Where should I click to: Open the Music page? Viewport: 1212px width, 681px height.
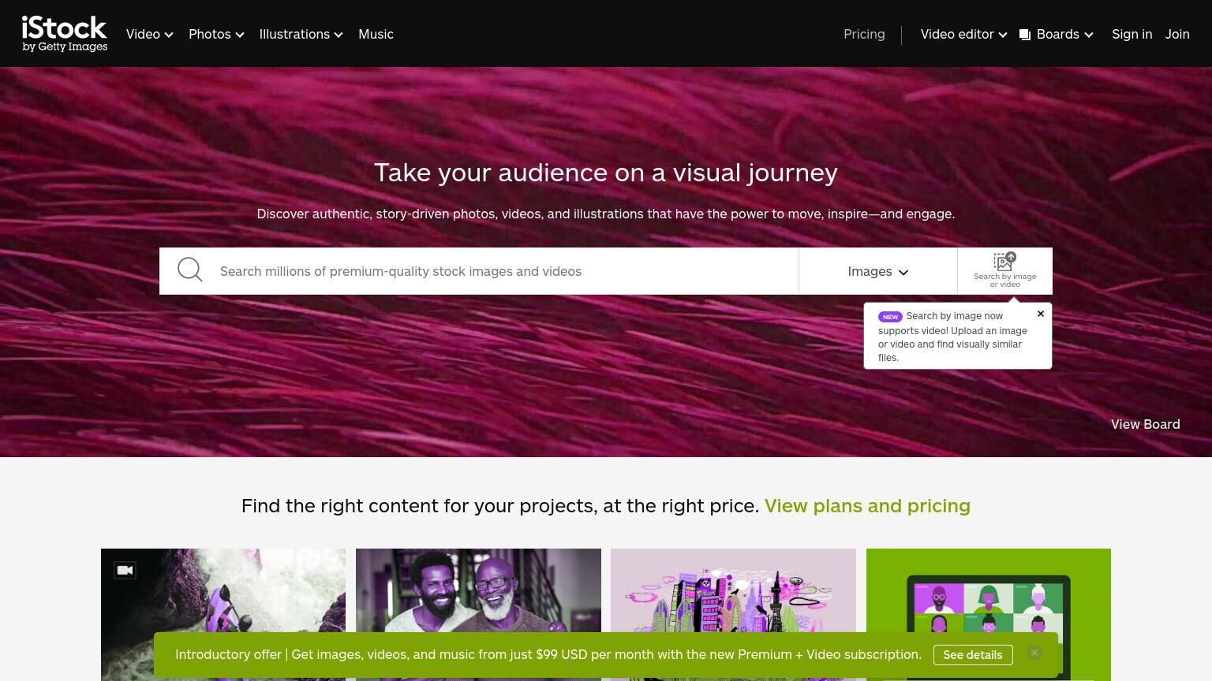376,34
